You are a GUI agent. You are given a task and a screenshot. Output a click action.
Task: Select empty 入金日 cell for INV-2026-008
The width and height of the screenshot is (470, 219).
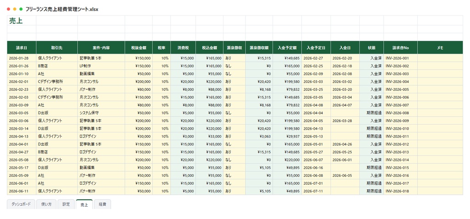pos(345,113)
